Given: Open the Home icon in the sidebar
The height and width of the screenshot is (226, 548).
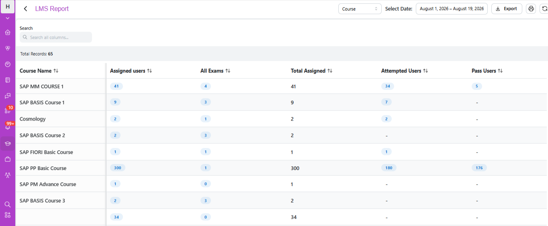Looking at the screenshot, I should coord(8,32).
